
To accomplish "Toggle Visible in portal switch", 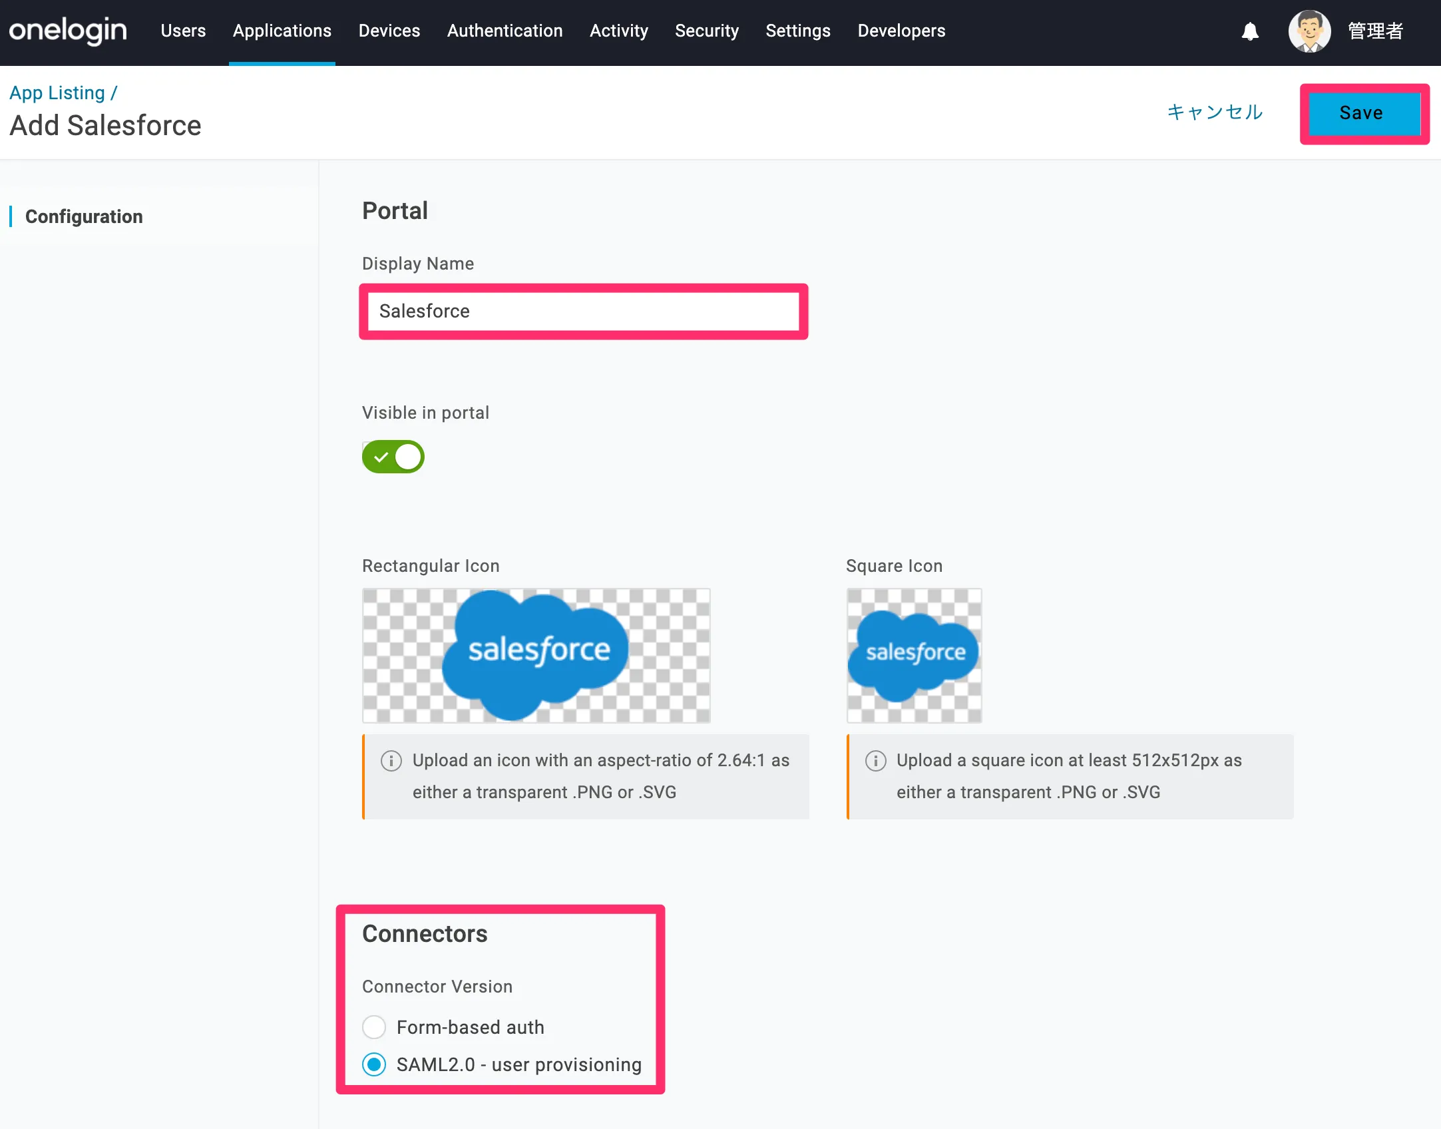I will [x=393, y=457].
